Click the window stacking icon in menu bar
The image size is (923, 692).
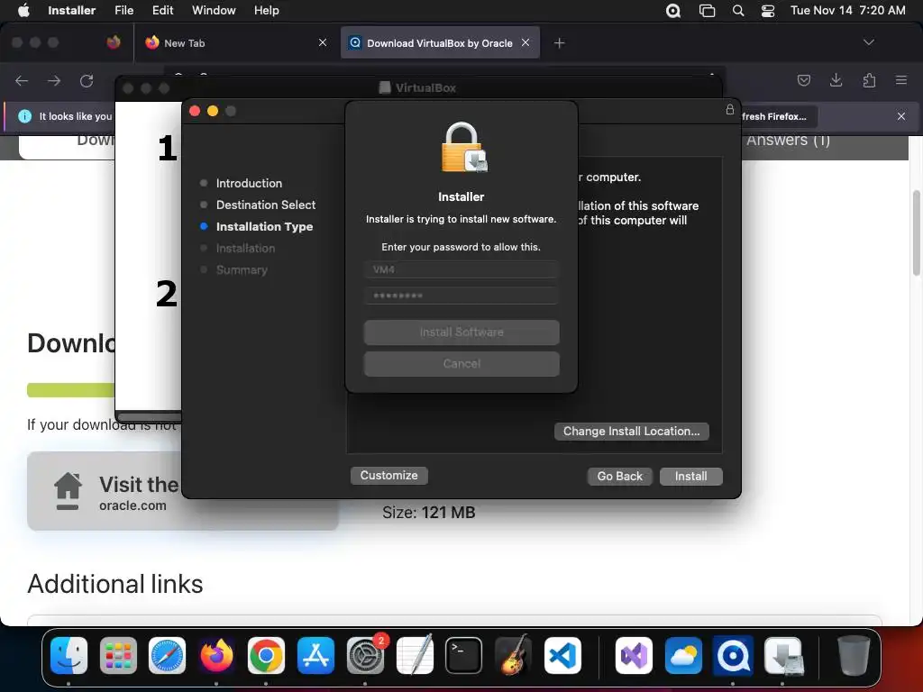coord(707,10)
